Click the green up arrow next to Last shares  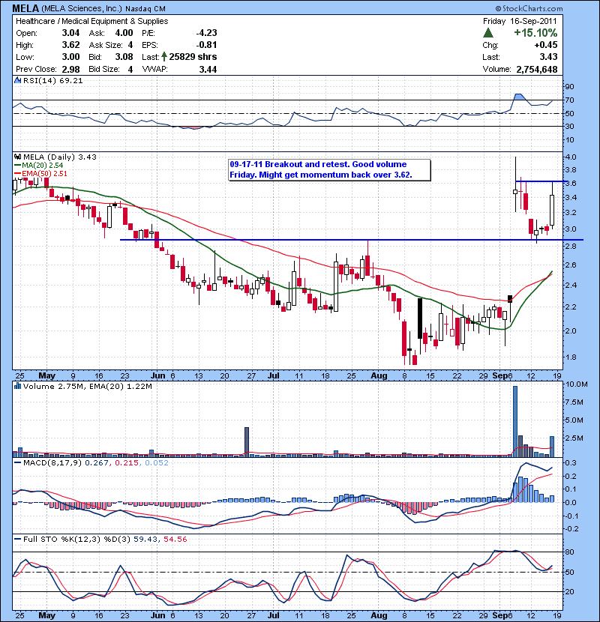pyautogui.click(x=164, y=57)
